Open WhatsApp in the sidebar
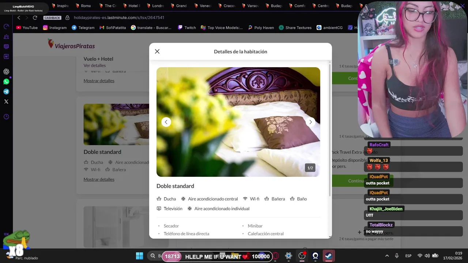 [x=6, y=82]
